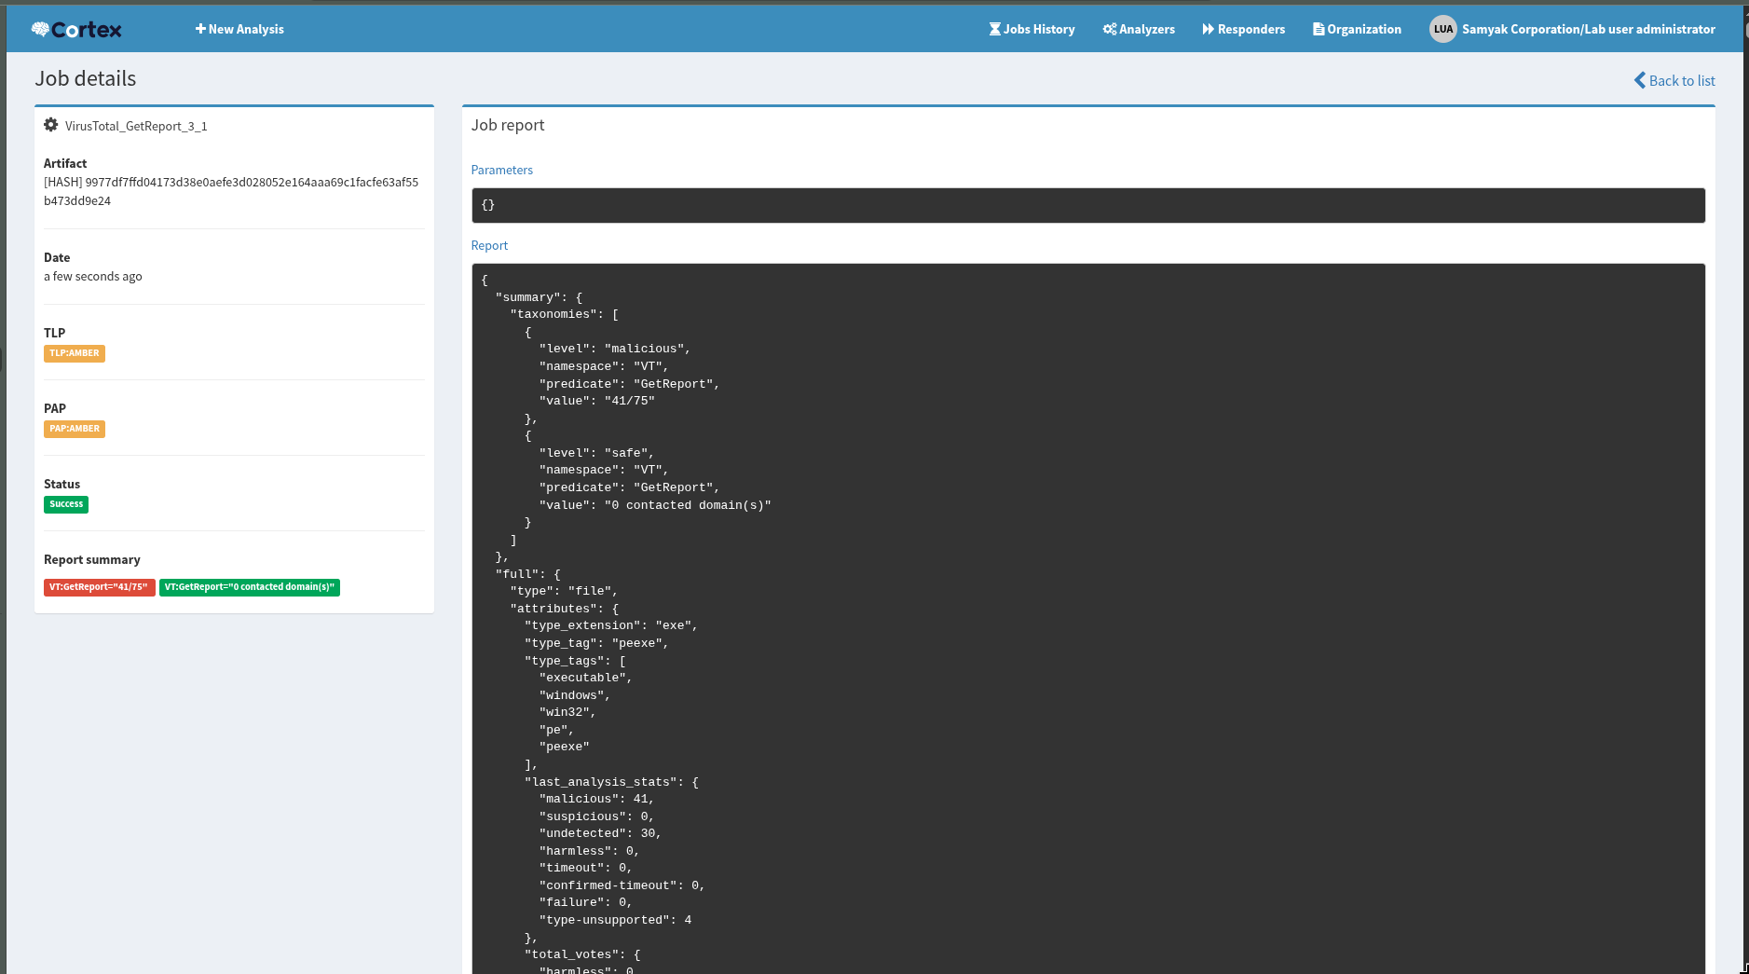Screen dimensions: 1749x974
Task: Click the gears icon beside Analyzers
Action: (1110, 29)
